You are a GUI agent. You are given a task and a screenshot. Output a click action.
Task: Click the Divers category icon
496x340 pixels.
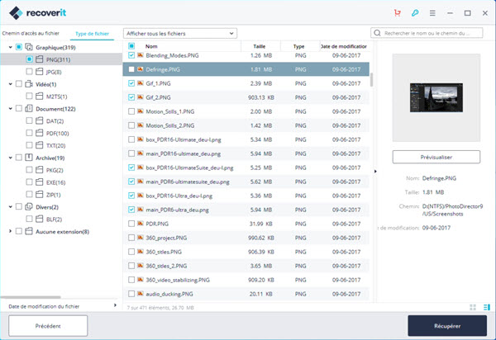pos(29,207)
